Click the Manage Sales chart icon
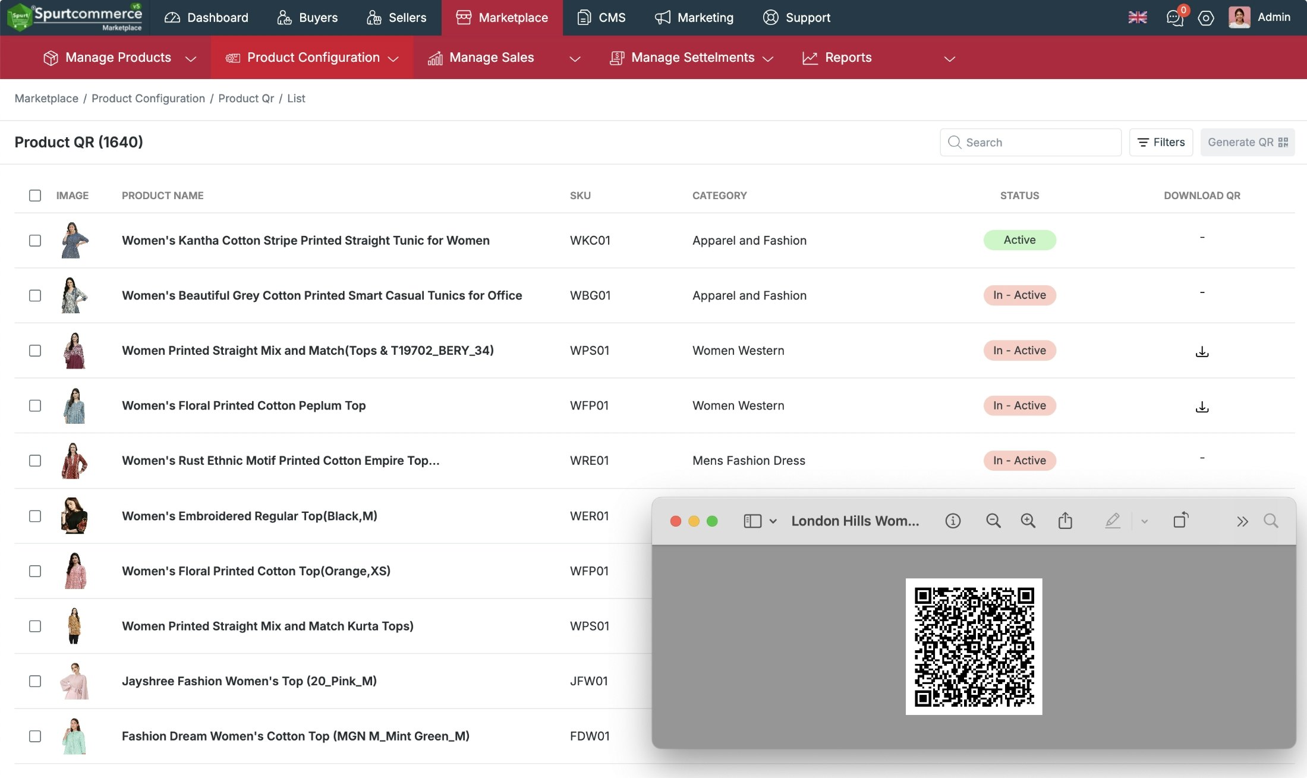Viewport: 1307px width, 778px height. point(435,58)
